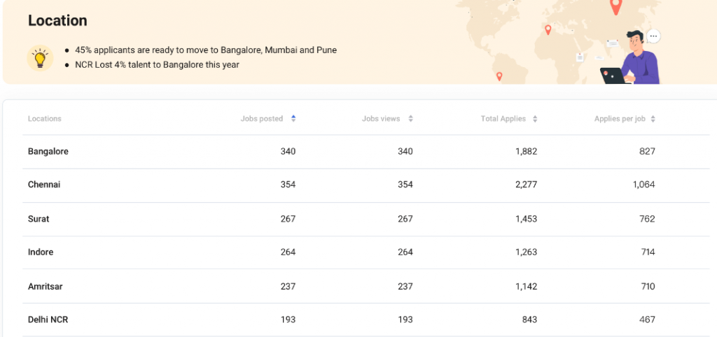Image resolution: width=717 pixels, height=337 pixels.
Task: Open Surat row details
Action: coord(366,219)
